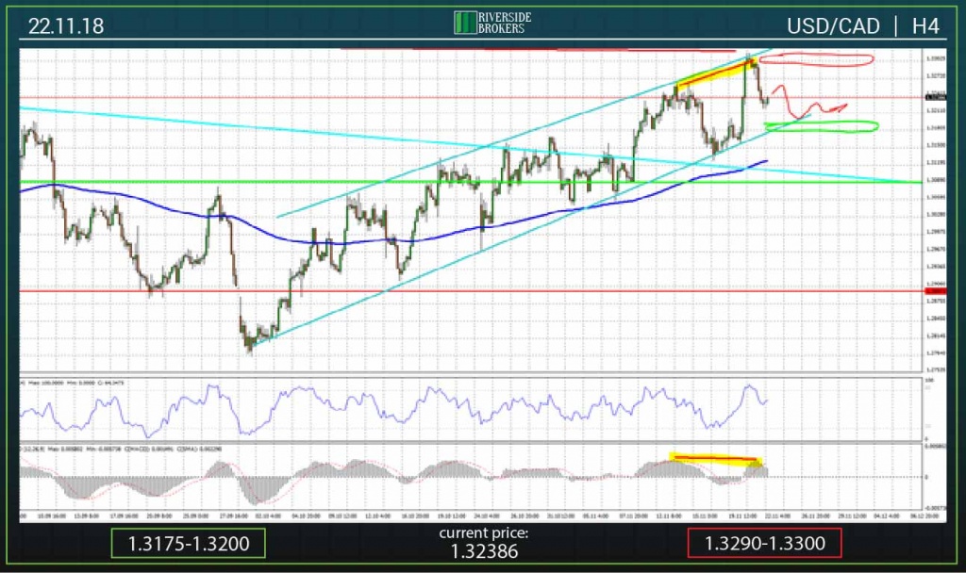The width and height of the screenshot is (966, 573).
Task: Click the green ellipse support annotation
Action: click(x=821, y=126)
